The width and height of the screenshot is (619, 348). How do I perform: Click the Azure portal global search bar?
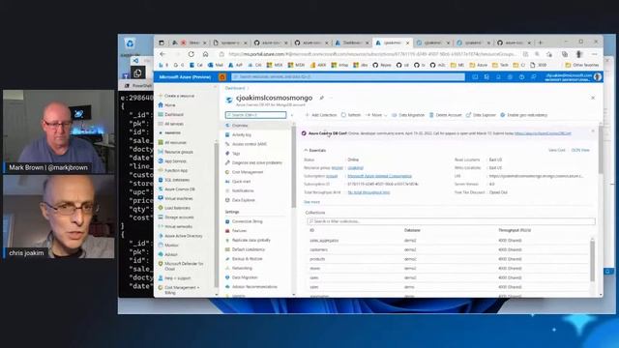(x=348, y=77)
